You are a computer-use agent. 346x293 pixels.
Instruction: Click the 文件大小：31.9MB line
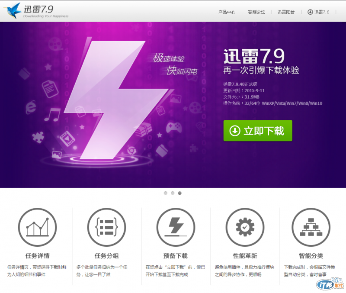[x=241, y=97]
